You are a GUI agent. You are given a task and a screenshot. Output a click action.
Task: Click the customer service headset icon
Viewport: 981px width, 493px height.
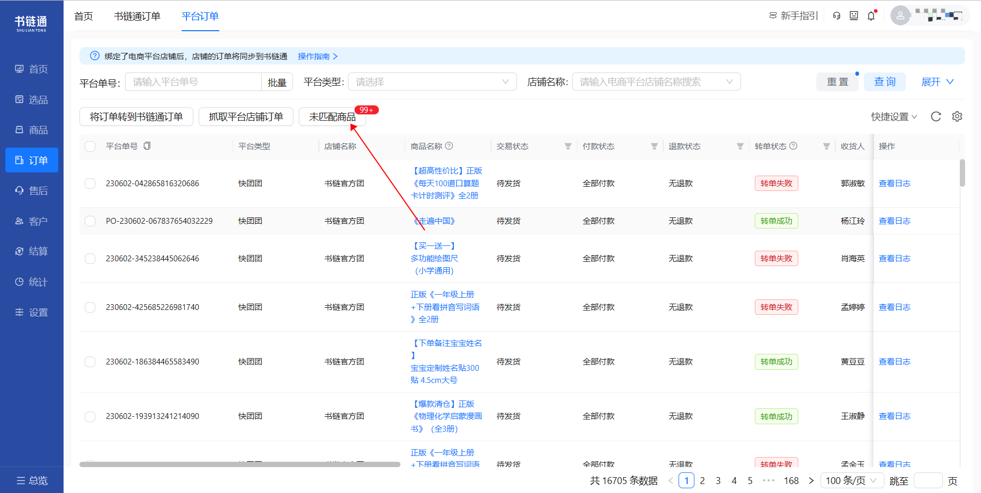tap(836, 16)
